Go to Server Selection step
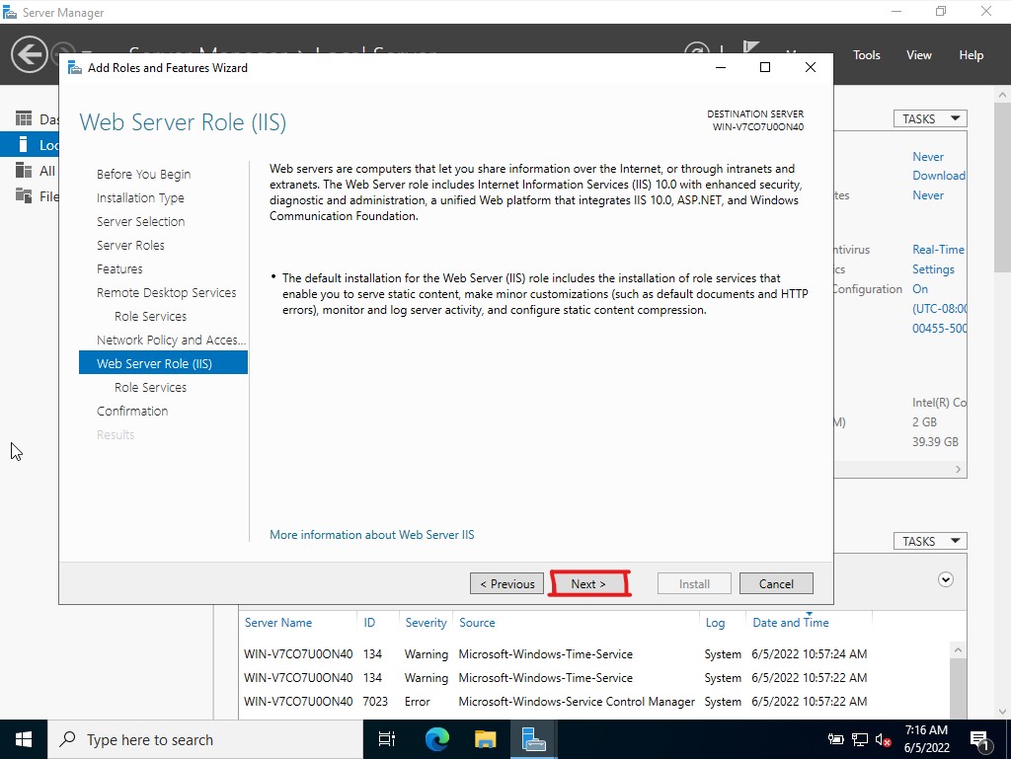The width and height of the screenshot is (1011, 759). pos(140,222)
